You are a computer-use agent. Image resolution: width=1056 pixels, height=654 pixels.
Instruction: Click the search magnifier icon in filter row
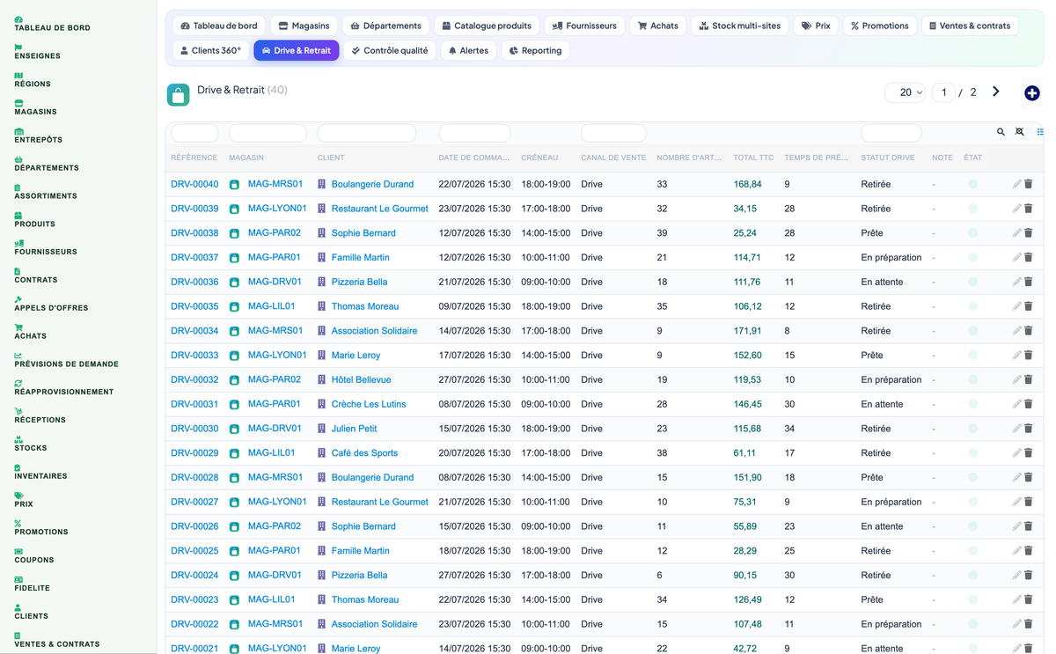[x=1001, y=132]
